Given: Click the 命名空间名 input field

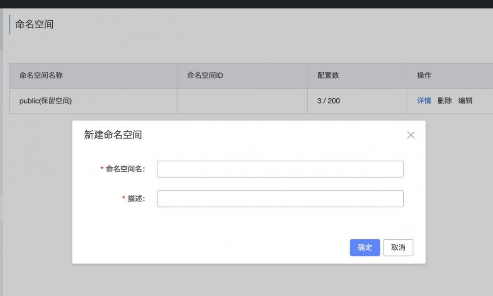Looking at the screenshot, I should (280, 169).
